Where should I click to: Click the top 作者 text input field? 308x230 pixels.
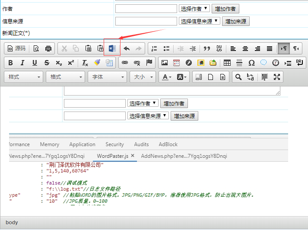click(x=146, y=9)
